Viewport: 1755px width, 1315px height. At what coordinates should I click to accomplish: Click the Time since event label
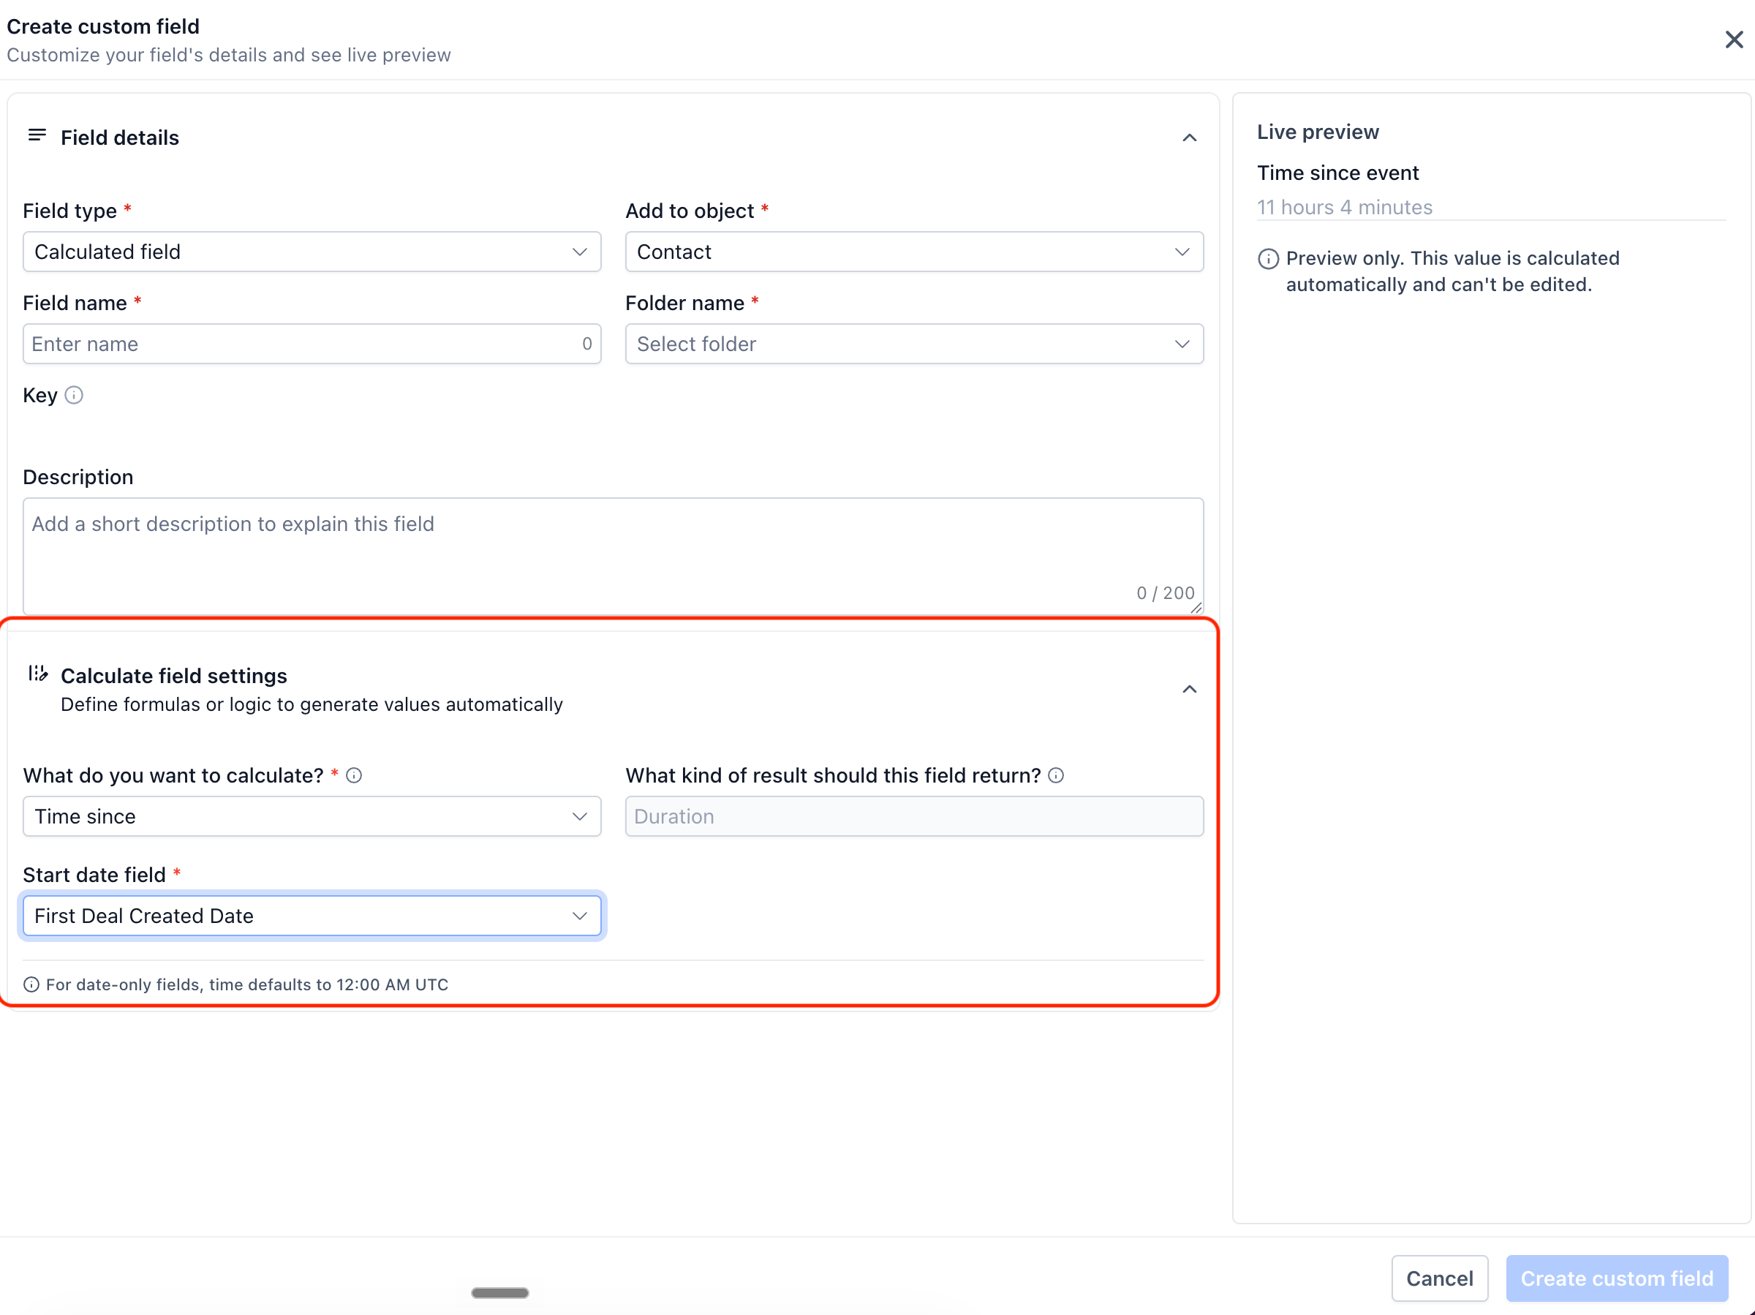[x=1337, y=173]
